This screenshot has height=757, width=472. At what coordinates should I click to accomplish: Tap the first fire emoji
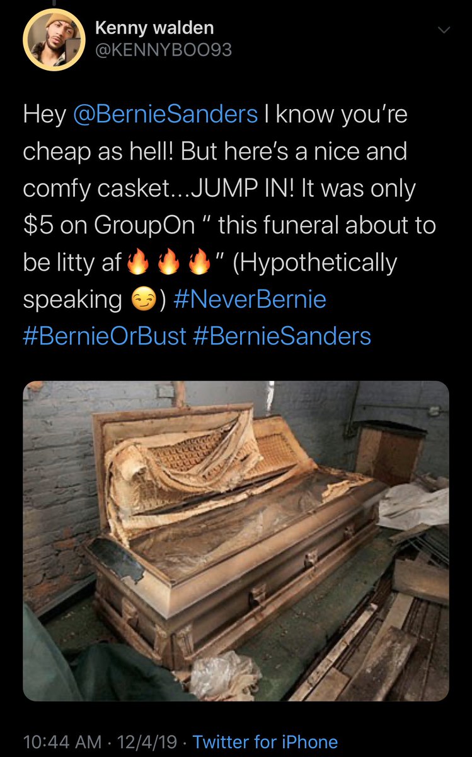coord(137,262)
